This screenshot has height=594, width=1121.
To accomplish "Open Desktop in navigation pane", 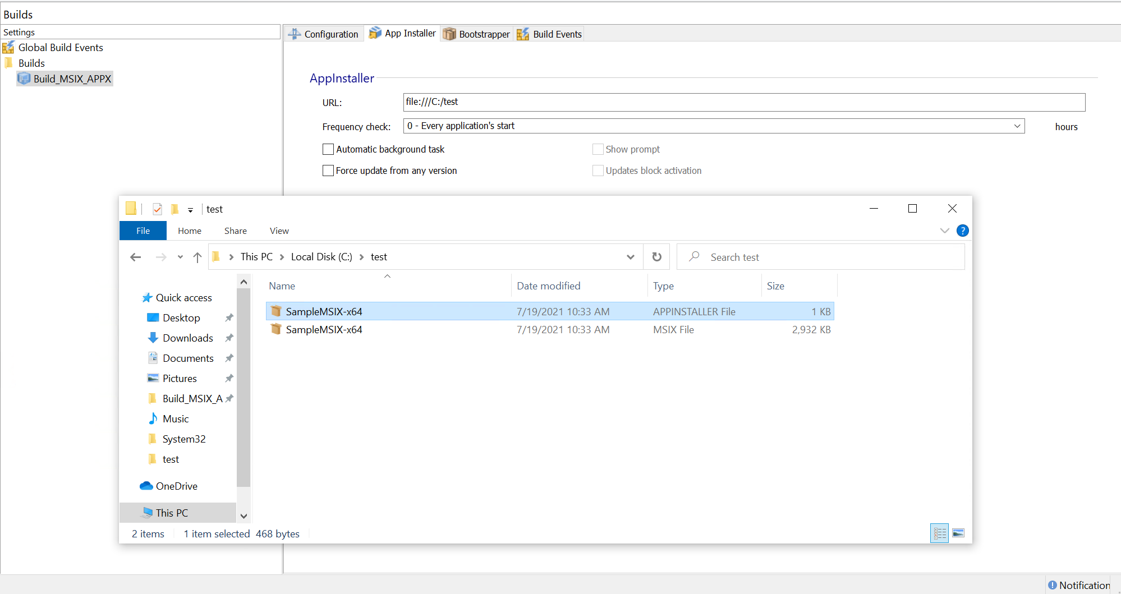I will coord(181,318).
